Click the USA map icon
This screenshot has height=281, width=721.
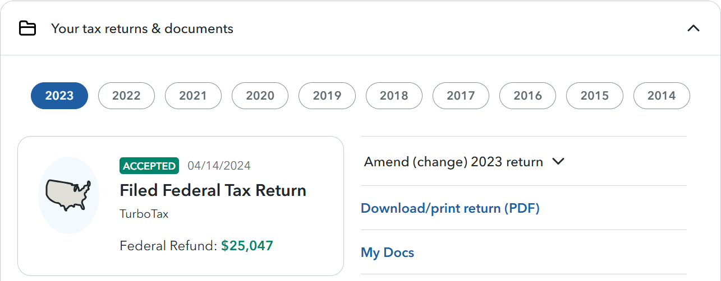[x=68, y=195]
